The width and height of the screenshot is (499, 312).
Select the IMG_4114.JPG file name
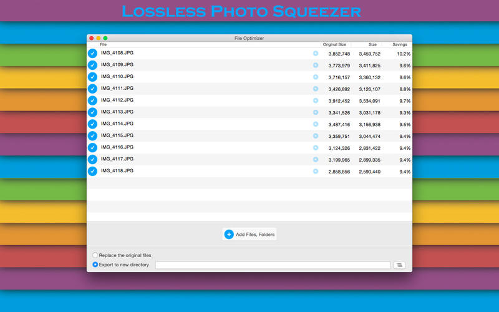[x=117, y=124]
